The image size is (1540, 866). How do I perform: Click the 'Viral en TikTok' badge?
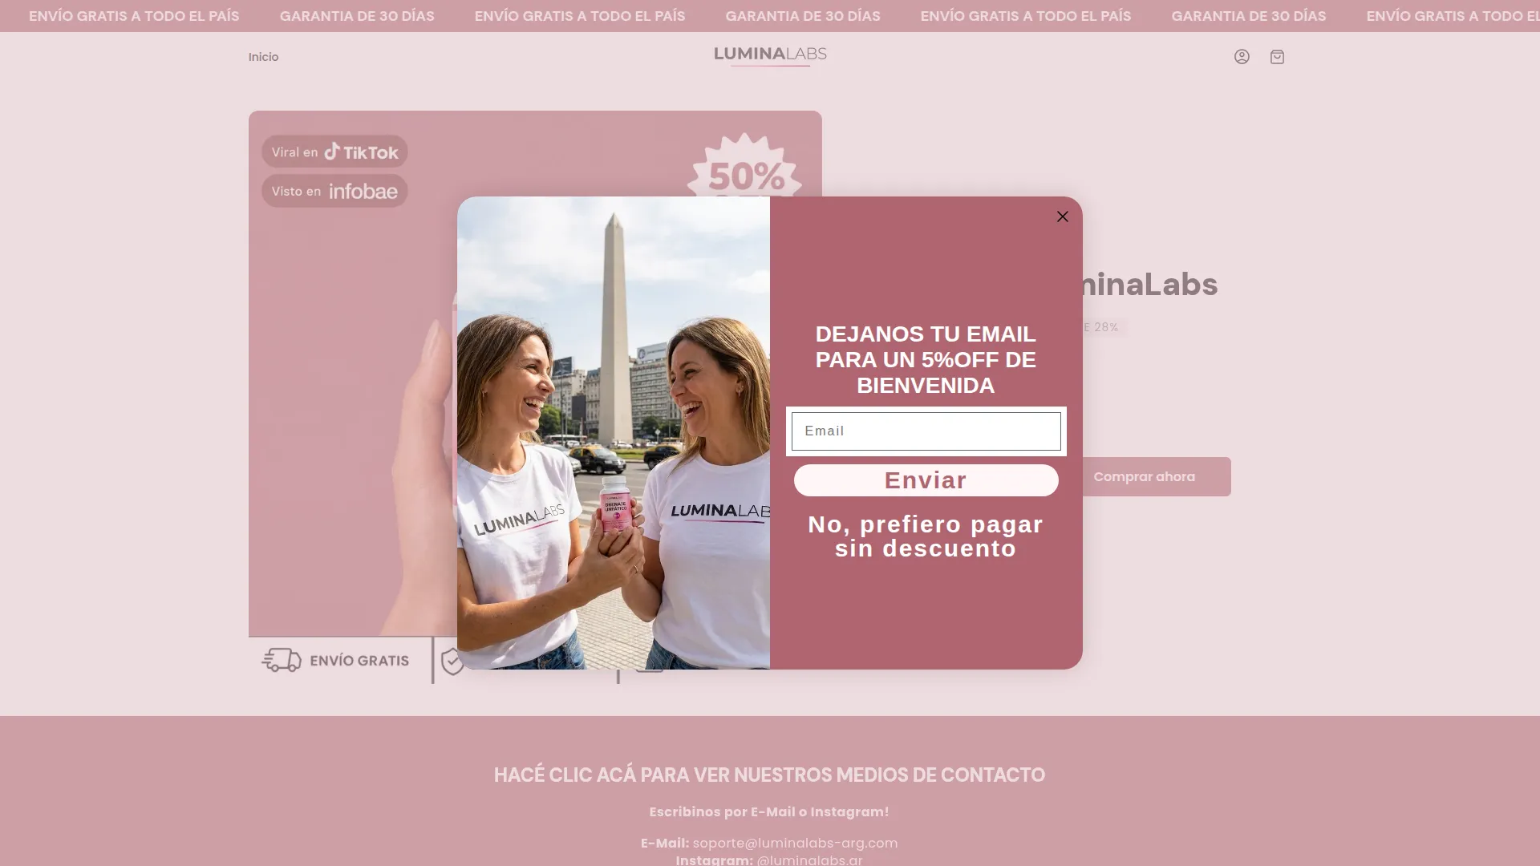point(334,152)
